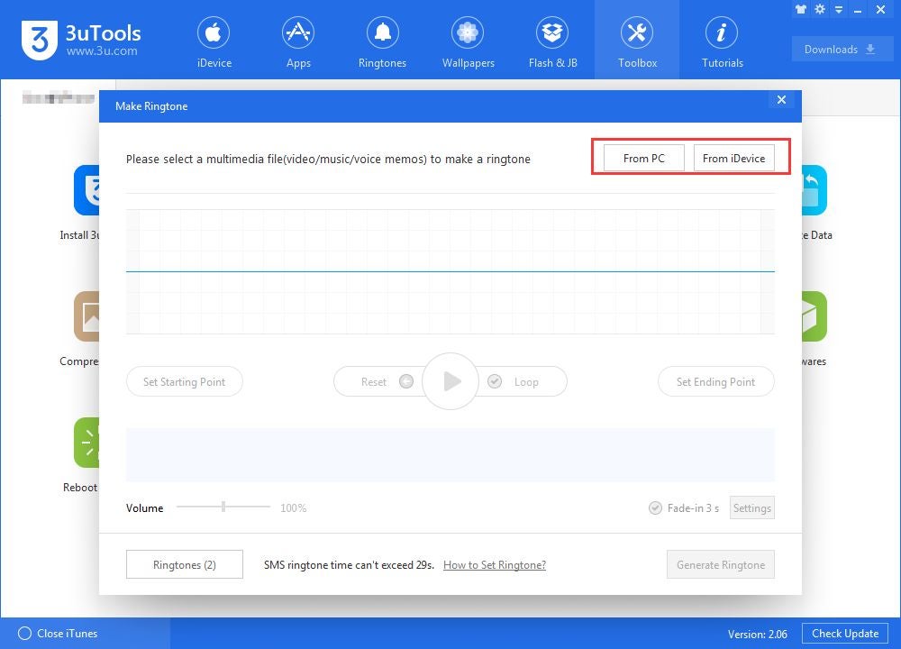Image resolution: width=901 pixels, height=649 pixels.
Task: Expand the titlebar dropdown arrow menu
Action: 838,9
